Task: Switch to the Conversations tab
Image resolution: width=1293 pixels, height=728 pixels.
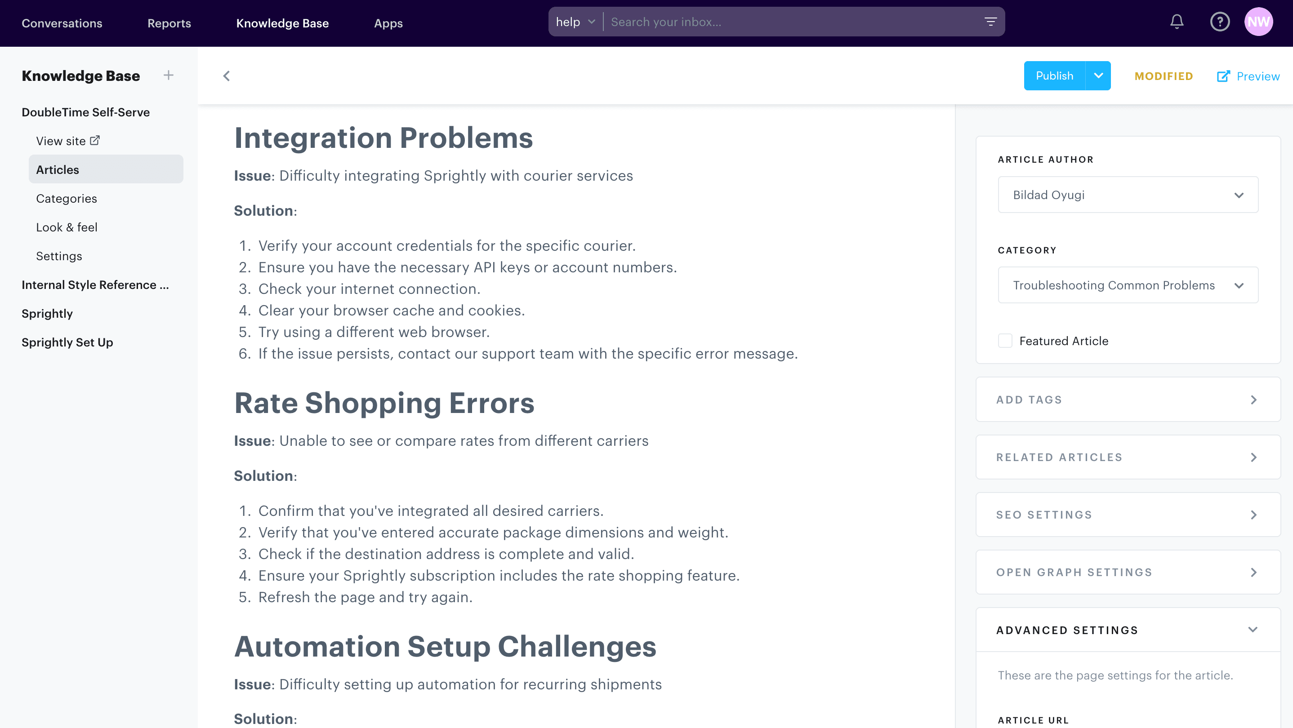Action: [62, 23]
